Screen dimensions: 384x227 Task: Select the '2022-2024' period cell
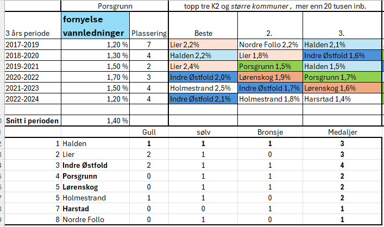click(32, 99)
